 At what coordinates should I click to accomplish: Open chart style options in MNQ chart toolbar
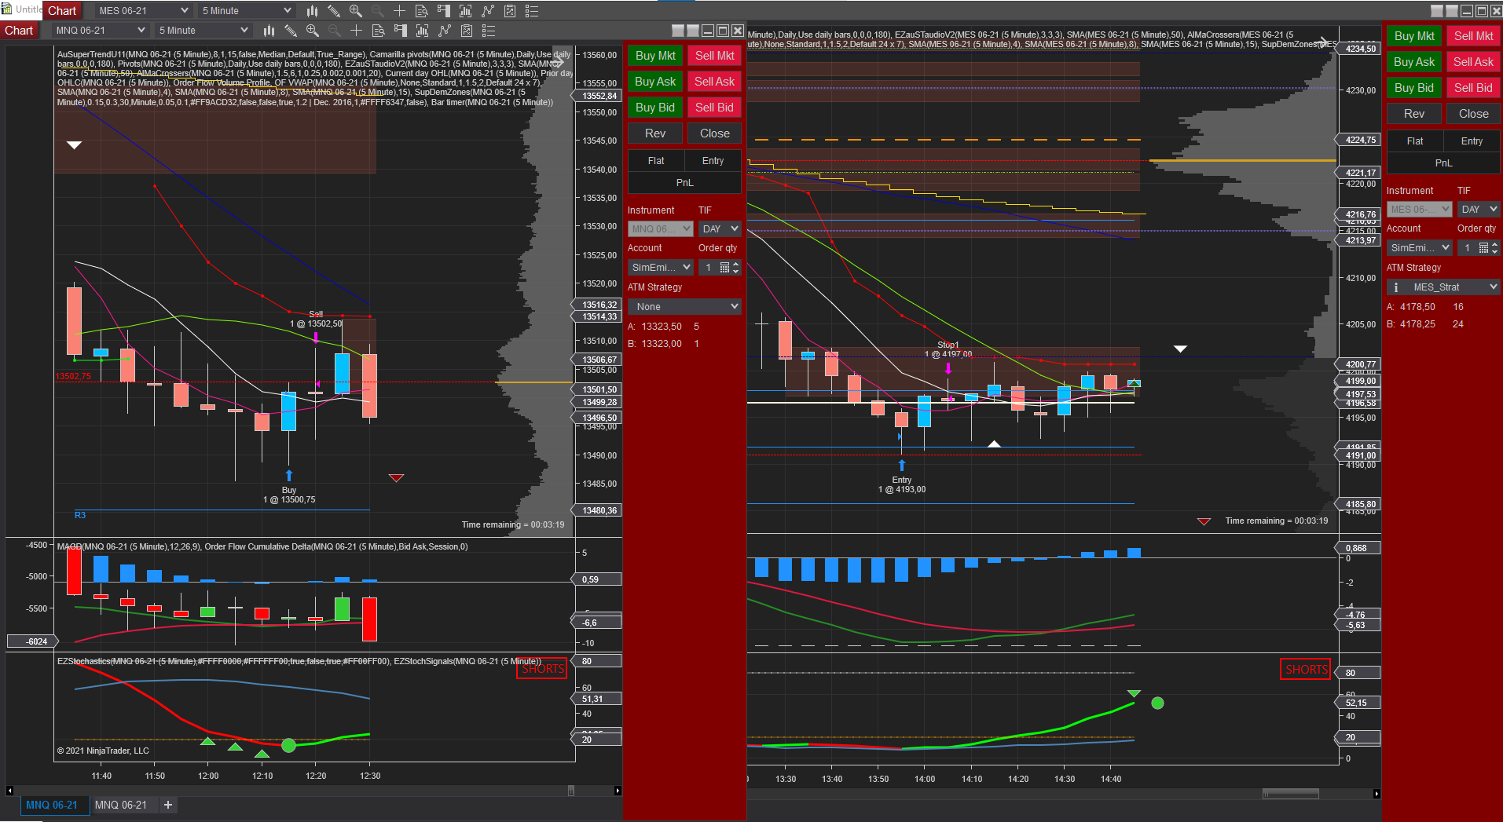point(269,31)
